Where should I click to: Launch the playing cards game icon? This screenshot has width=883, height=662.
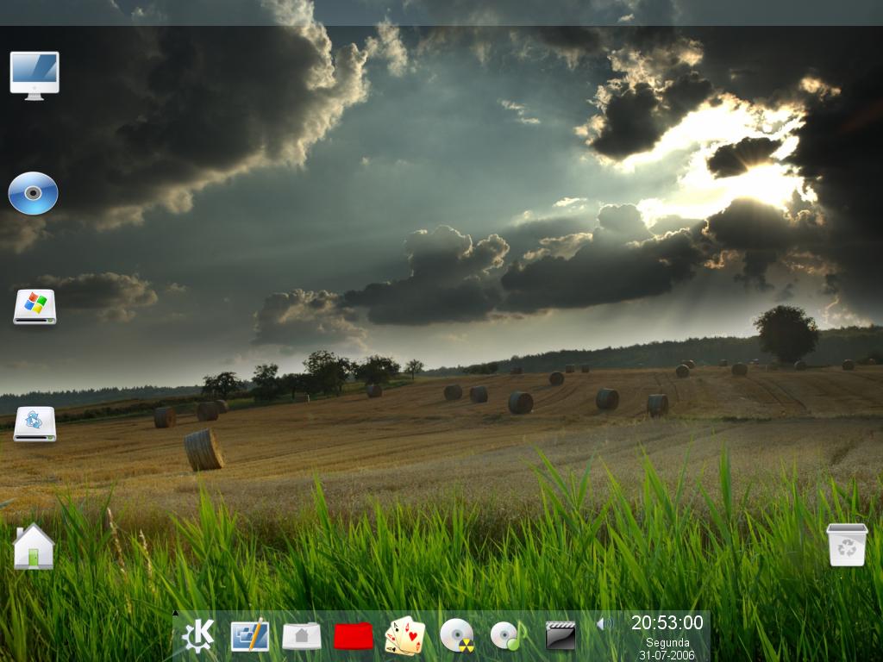(x=405, y=635)
